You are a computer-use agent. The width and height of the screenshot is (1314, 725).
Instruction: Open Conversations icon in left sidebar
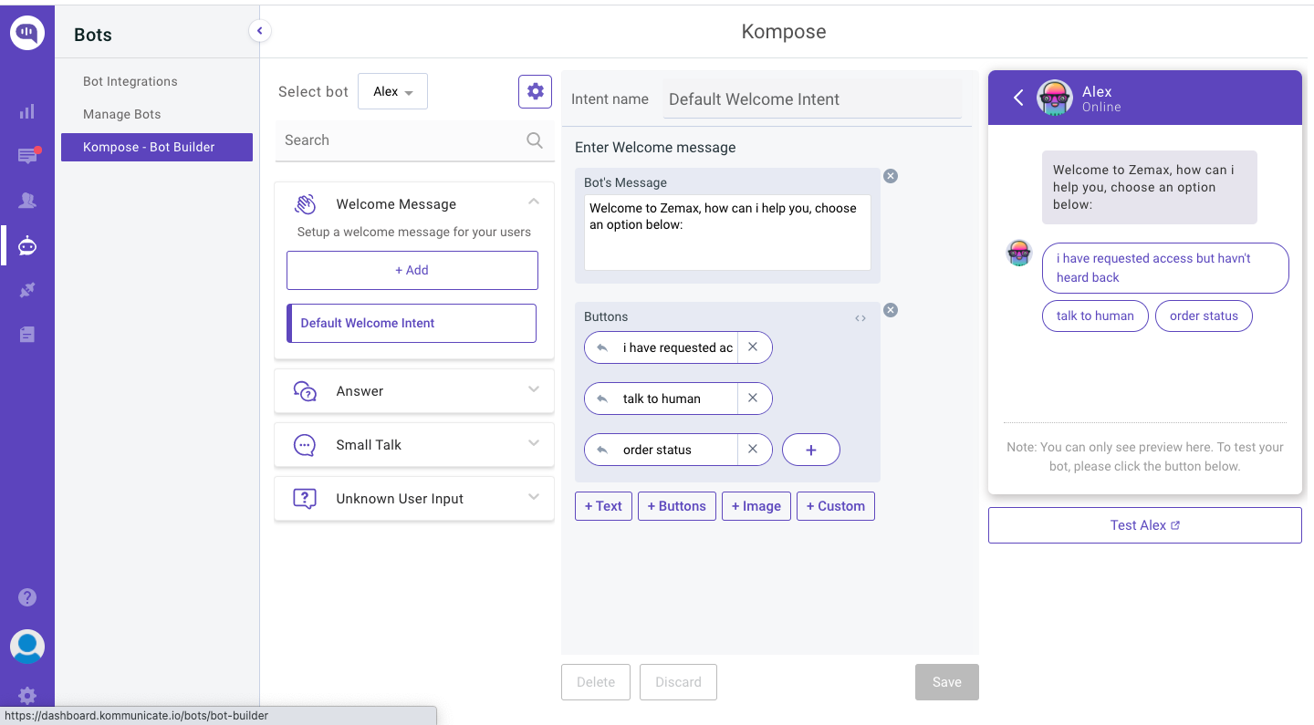(27, 156)
